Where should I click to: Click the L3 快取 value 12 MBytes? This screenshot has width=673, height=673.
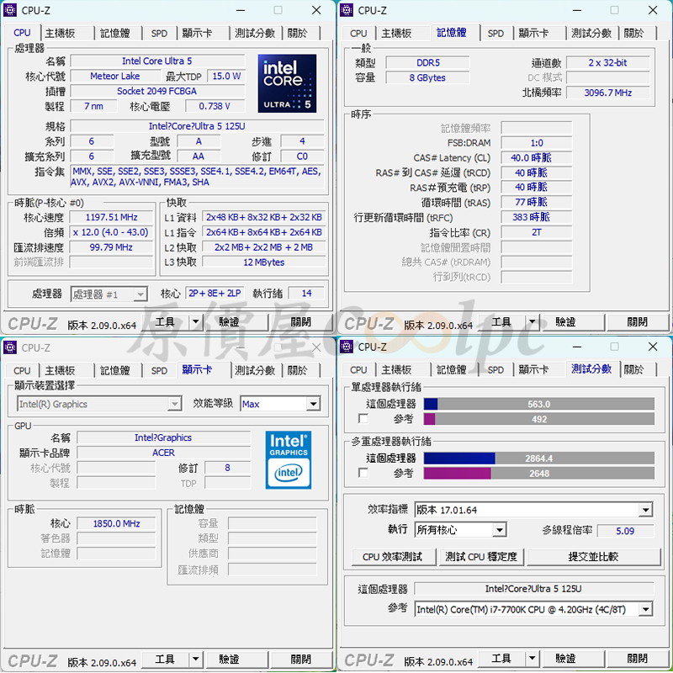tap(263, 262)
